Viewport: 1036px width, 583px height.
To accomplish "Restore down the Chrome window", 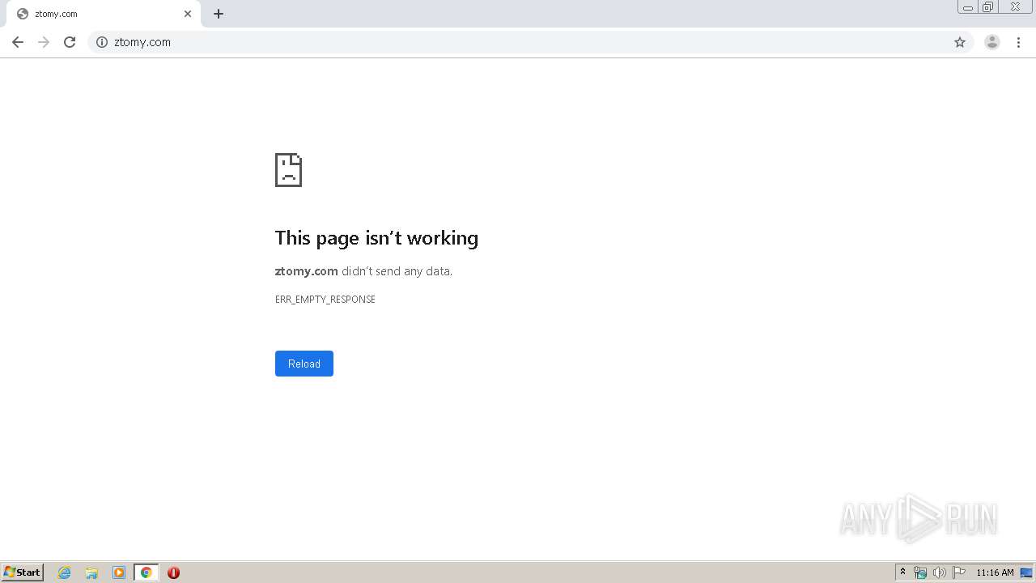I will tap(988, 7).
